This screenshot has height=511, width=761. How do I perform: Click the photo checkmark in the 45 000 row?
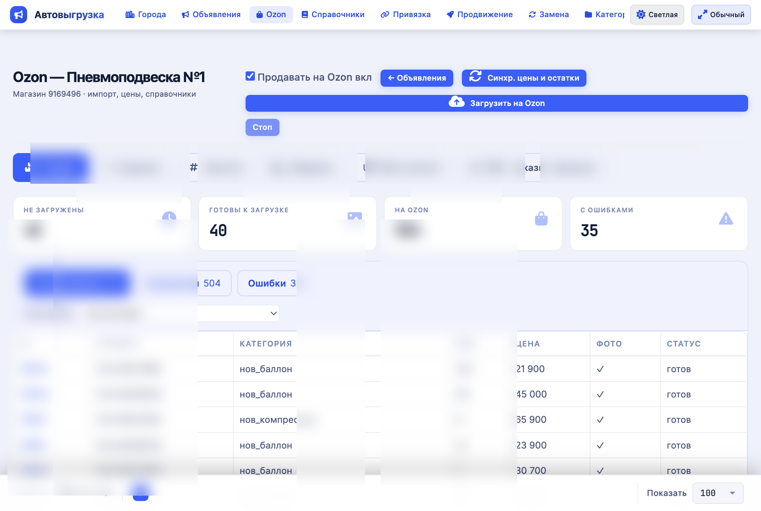tap(600, 394)
